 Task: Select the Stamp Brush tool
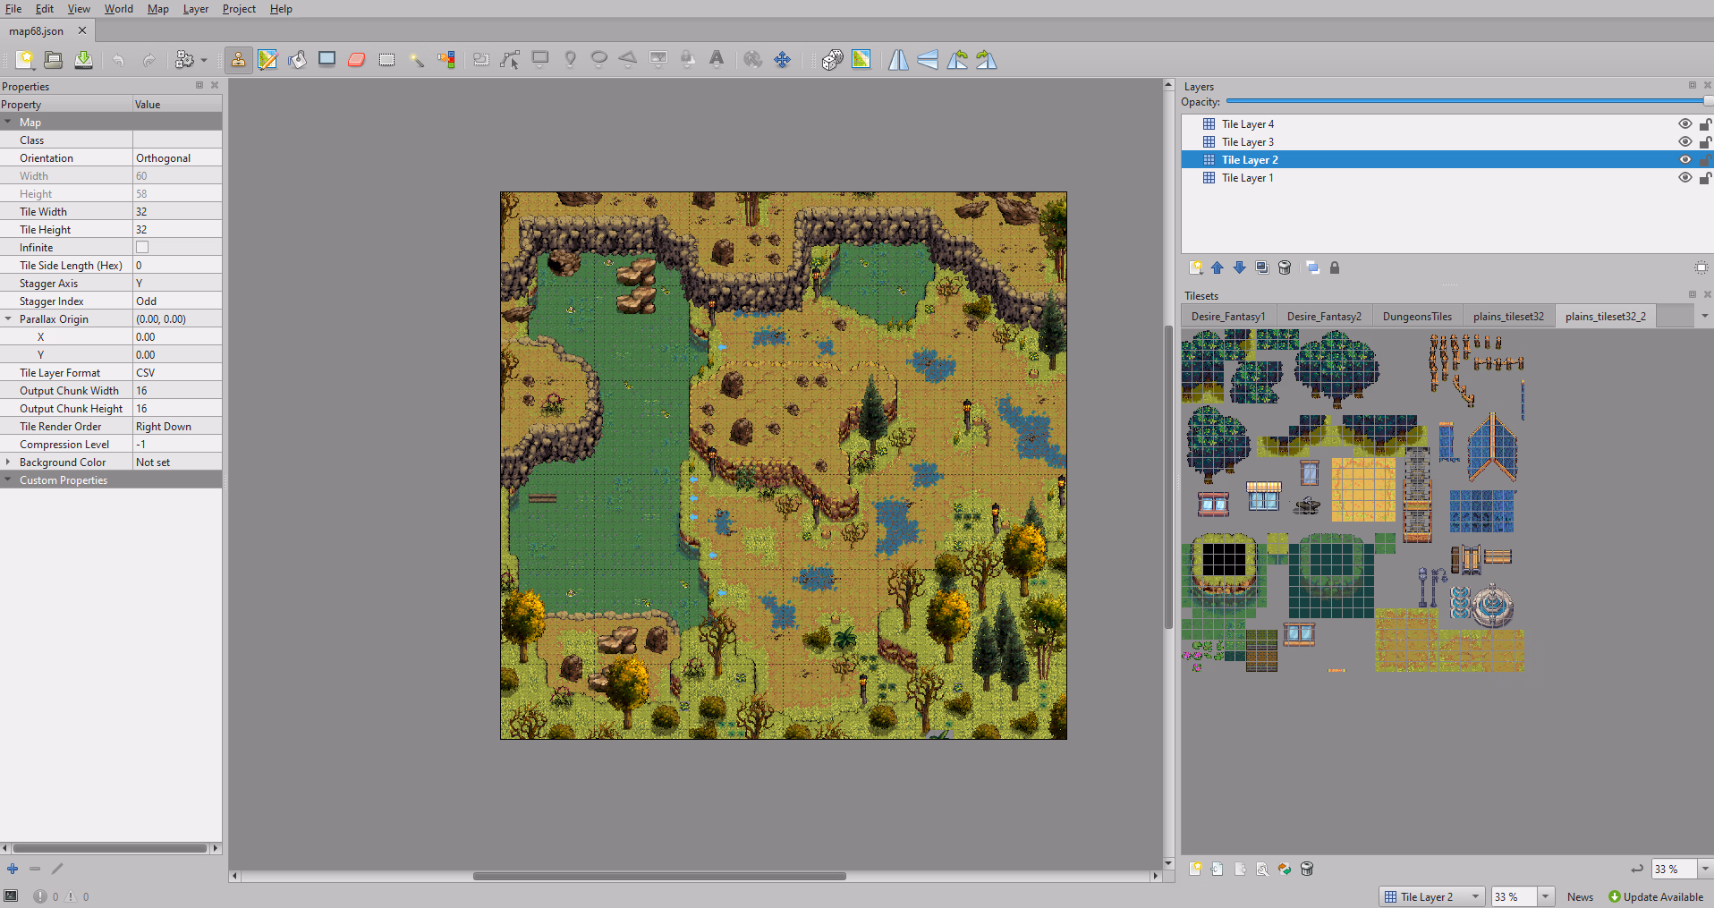[x=238, y=60]
